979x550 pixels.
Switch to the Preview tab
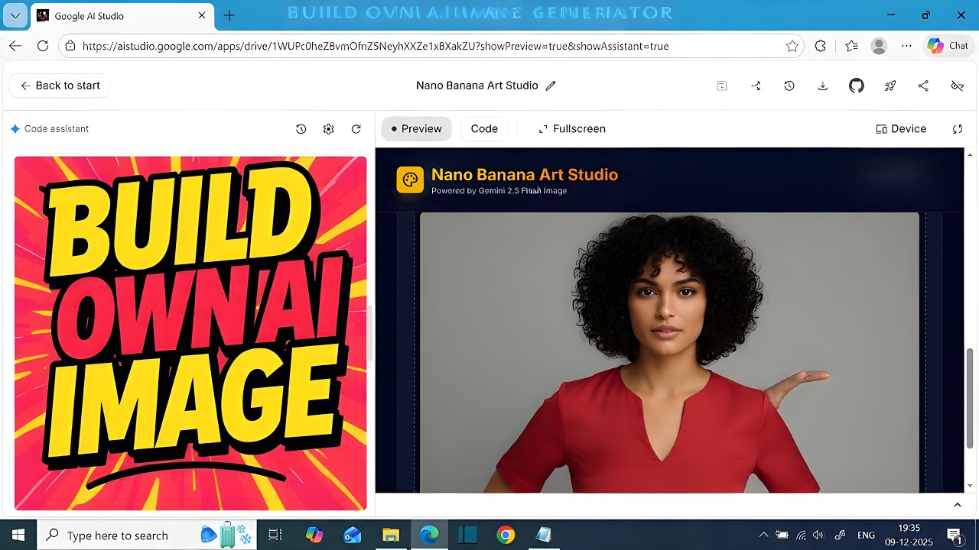417,129
